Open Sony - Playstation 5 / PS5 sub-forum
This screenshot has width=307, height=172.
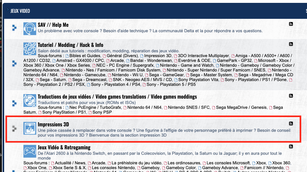(x=171, y=85)
